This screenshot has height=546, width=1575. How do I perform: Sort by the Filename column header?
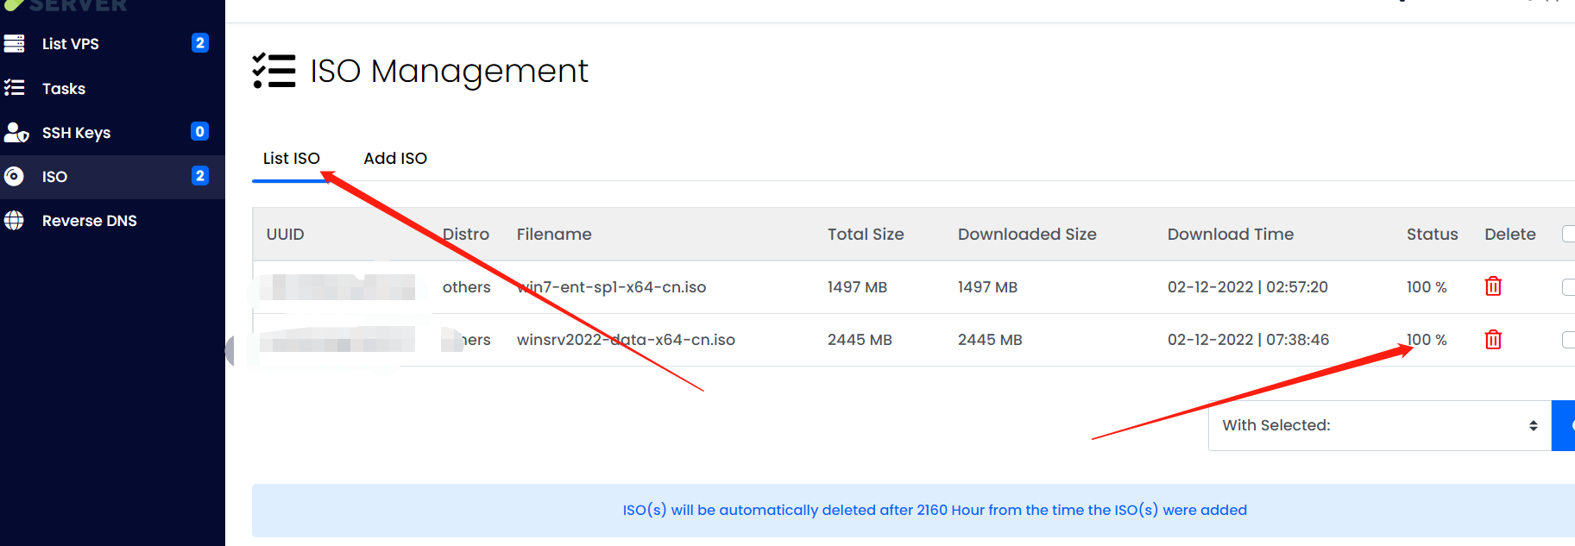click(554, 234)
